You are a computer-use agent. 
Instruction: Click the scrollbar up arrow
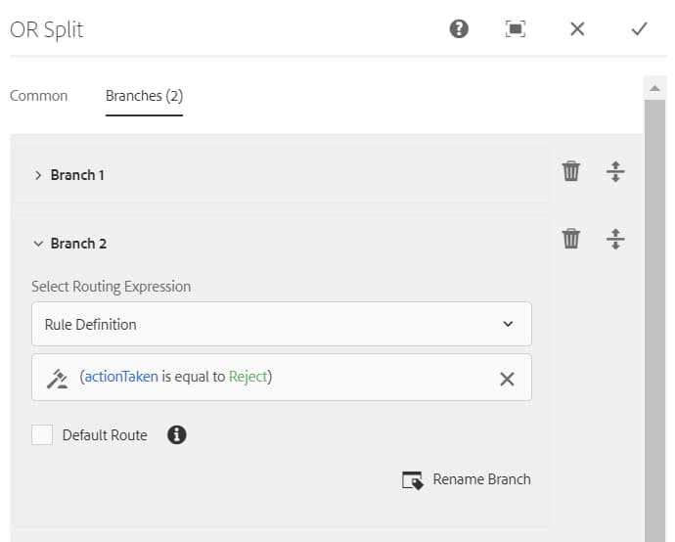(x=654, y=88)
